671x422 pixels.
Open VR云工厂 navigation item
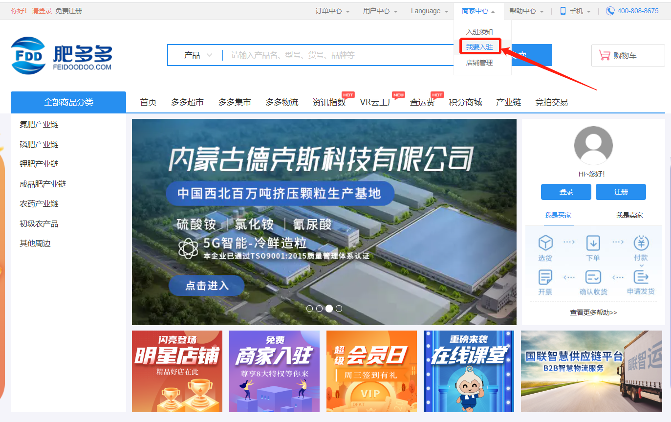(x=378, y=102)
